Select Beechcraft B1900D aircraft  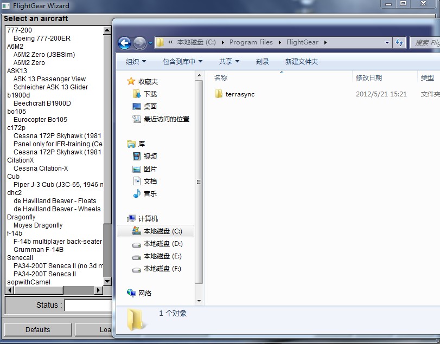(x=42, y=103)
